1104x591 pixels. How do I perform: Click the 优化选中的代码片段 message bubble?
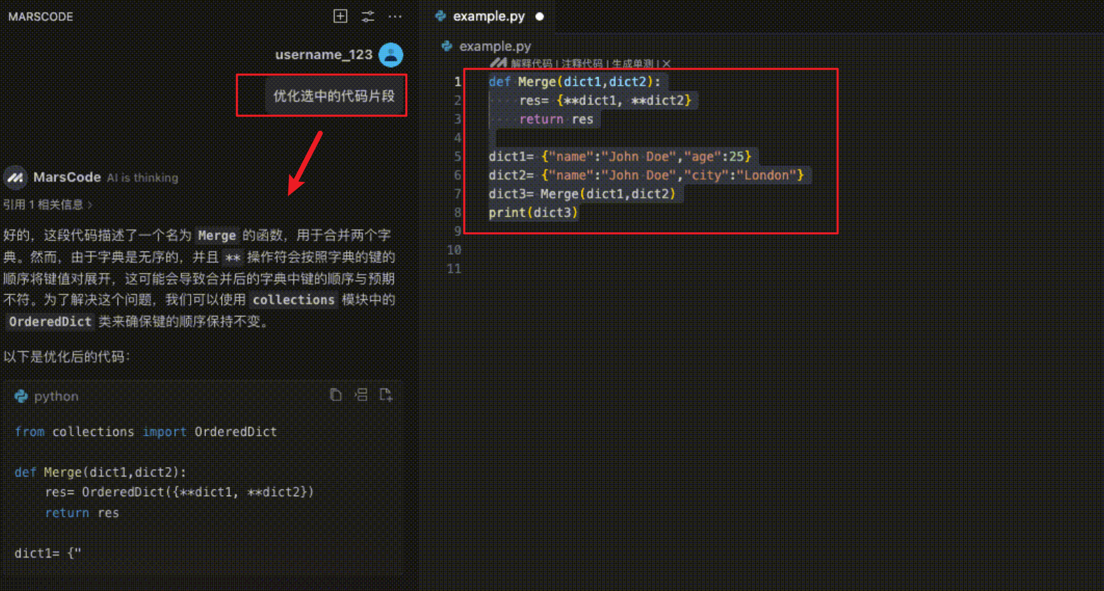click(x=334, y=96)
